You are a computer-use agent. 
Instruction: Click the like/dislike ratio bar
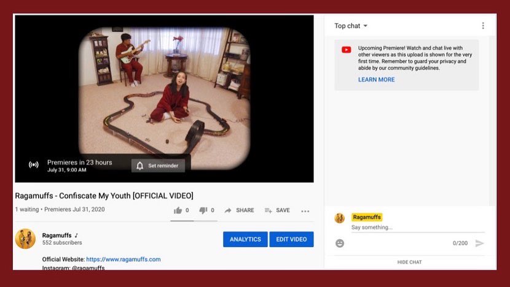coord(194,221)
